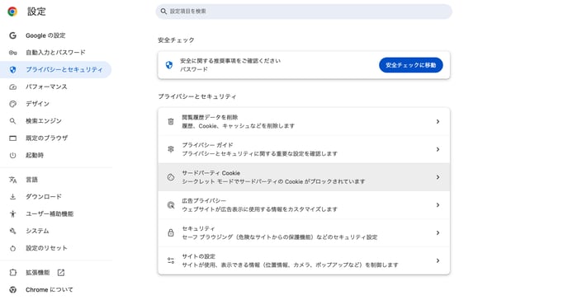
Task: Click パスワード text in 安全チェック card
Action: (x=194, y=69)
